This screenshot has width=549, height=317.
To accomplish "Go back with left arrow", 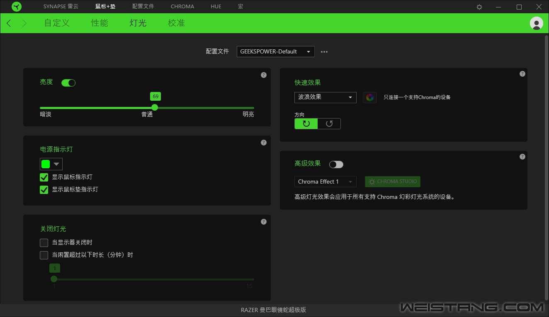I will (9, 23).
